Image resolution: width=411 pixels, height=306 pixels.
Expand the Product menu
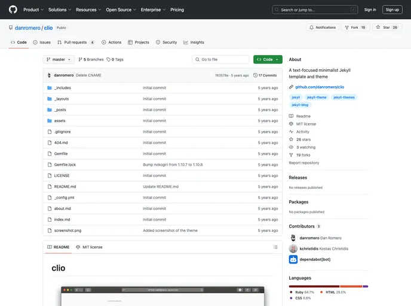click(33, 10)
